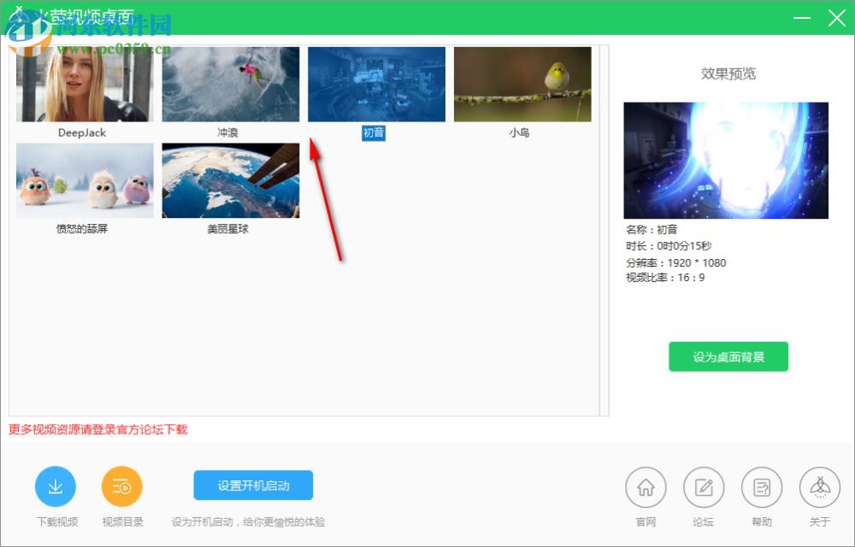Select the 愤怒的舔屏 video thumbnail
The width and height of the screenshot is (855, 547).
pos(84,179)
